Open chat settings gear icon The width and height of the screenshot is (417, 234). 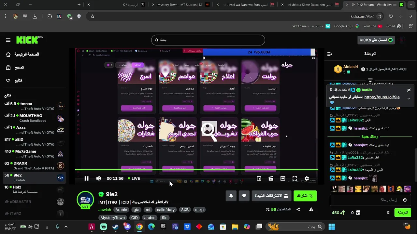[388, 213]
